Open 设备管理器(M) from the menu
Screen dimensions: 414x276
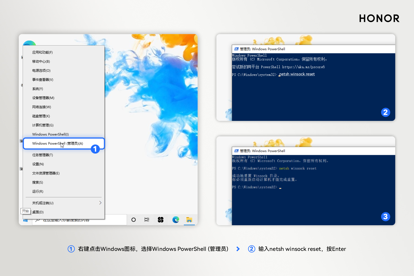coord(64,98)
